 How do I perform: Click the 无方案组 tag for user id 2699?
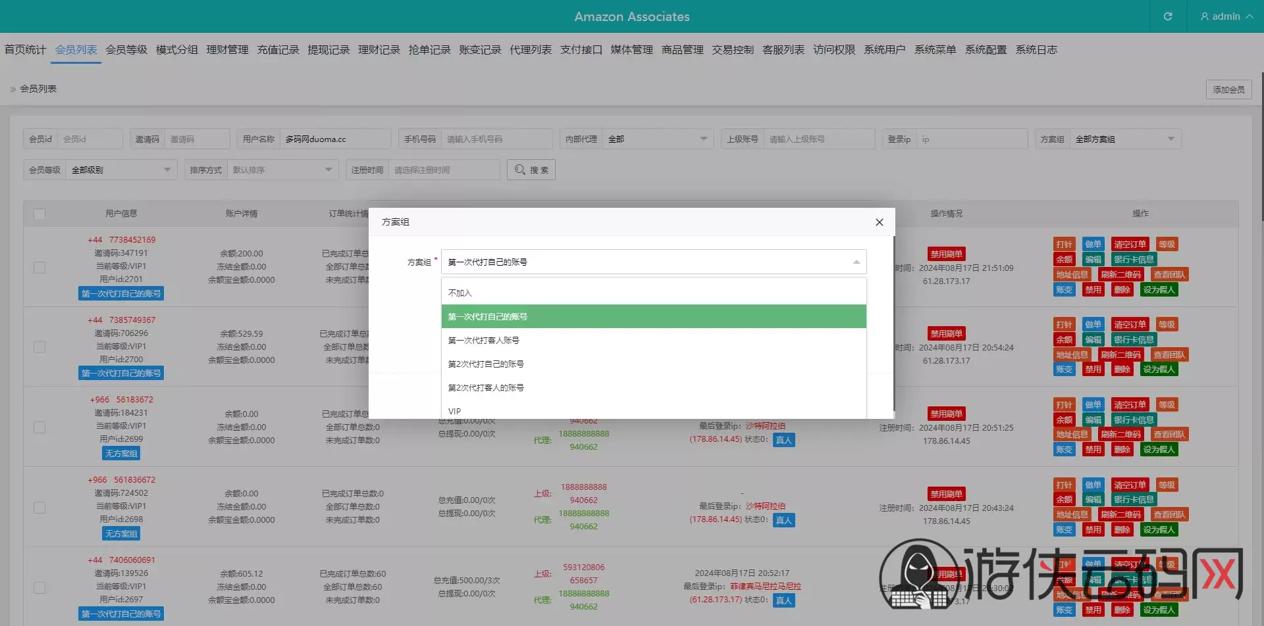[121, 454]
